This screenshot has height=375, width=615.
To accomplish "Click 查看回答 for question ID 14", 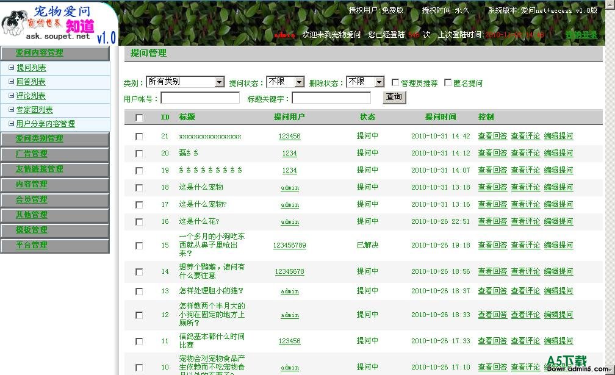I will point(492,271).
